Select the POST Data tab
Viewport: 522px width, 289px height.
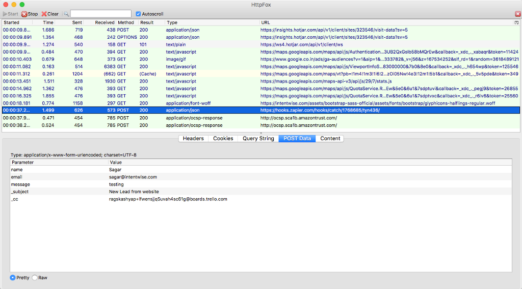[x=297, y=139]
